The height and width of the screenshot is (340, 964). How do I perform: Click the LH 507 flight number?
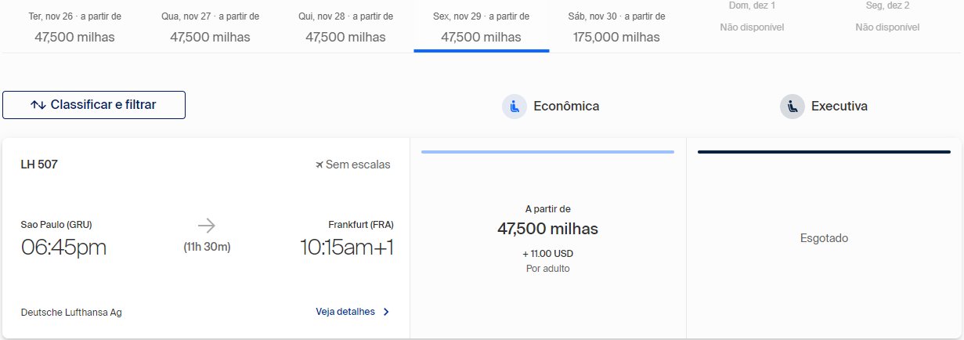click(x=39, y=165)
